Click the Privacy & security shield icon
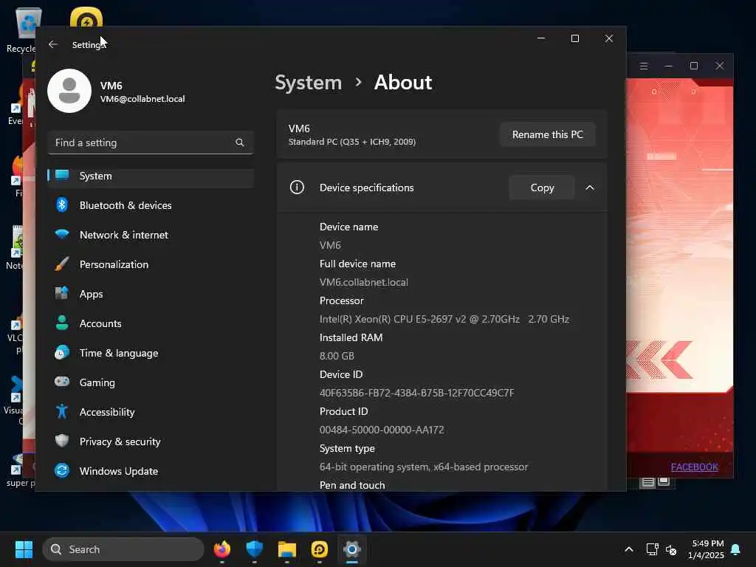Viewport: 756px width, 567px height. (x=62, y=441)
